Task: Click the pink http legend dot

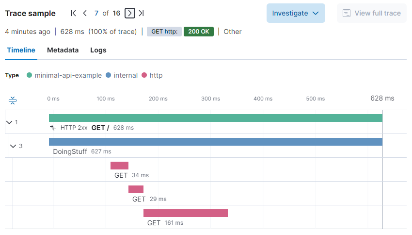Action: (x=144, y=75)
